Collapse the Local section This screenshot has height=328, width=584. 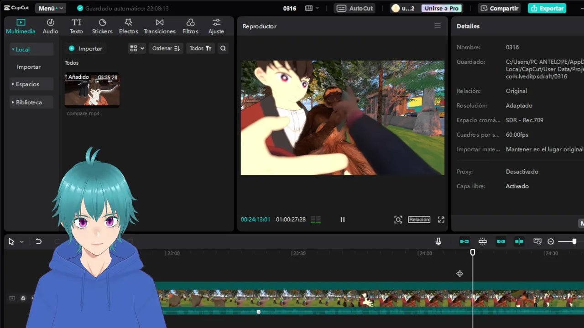[31, 49]
